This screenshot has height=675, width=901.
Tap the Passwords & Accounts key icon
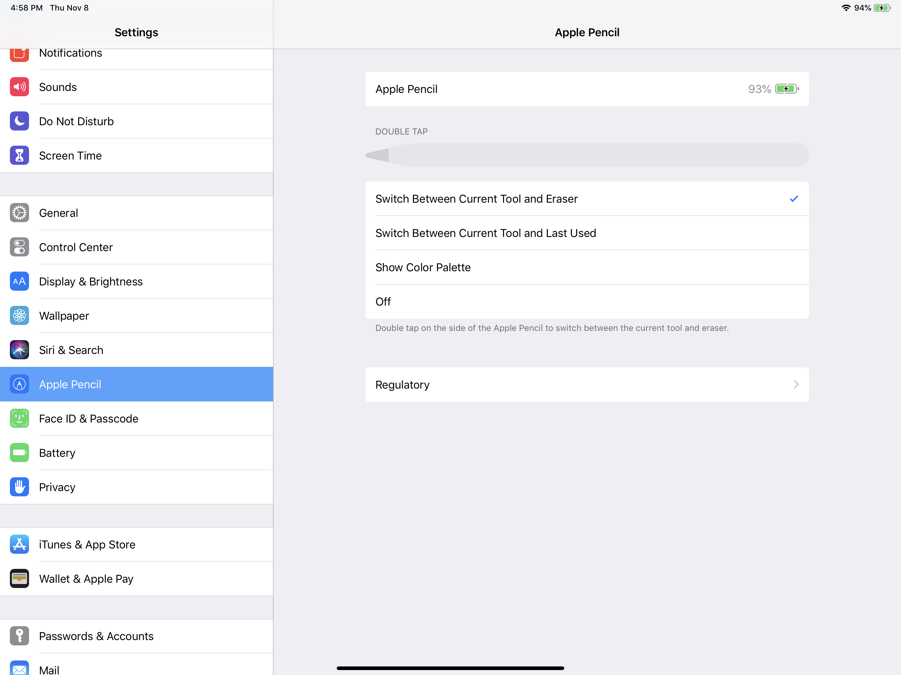coord(19,636)
